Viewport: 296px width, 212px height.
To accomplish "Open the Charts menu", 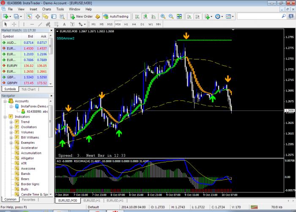I will tap(47, 9).
